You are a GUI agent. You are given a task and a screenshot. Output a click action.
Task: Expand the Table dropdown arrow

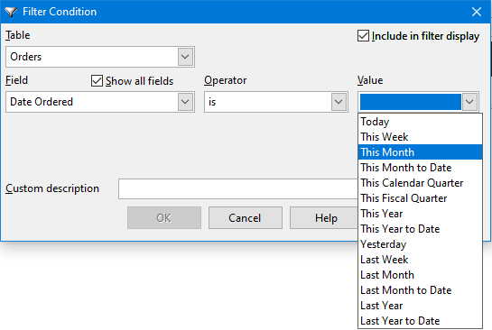pos(185,57)
